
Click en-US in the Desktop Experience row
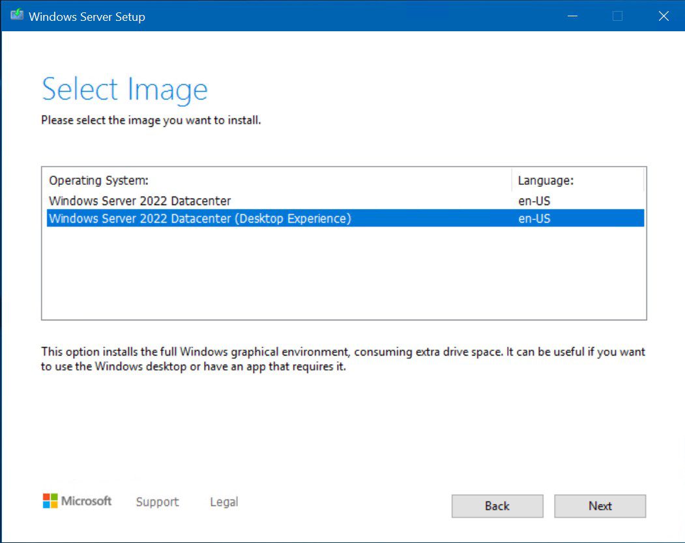click(534, 218)
